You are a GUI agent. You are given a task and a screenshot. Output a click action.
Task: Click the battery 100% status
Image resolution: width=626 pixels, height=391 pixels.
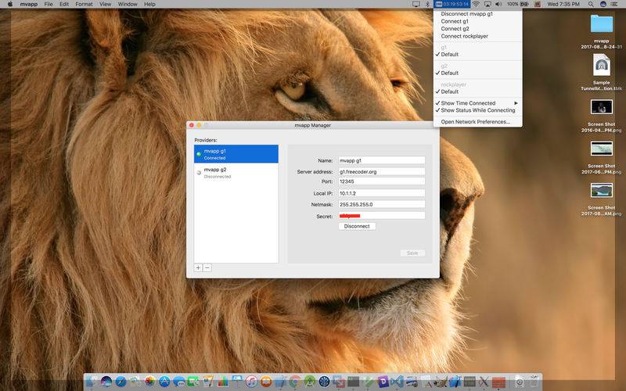(517, 4)
